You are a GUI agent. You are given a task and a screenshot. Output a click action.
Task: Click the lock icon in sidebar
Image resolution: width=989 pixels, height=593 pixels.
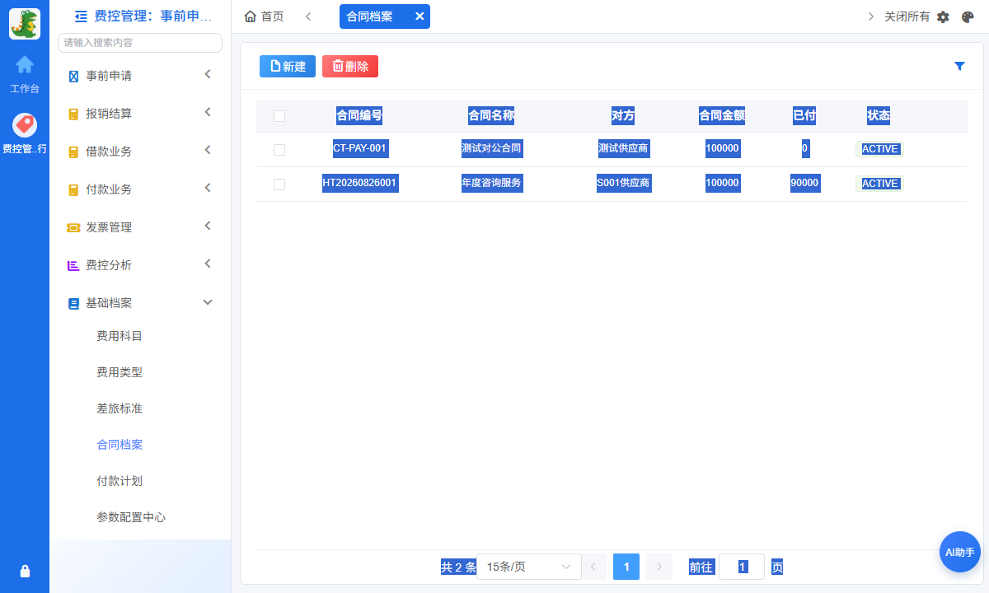pyautogui.click(x=25, y=571)
